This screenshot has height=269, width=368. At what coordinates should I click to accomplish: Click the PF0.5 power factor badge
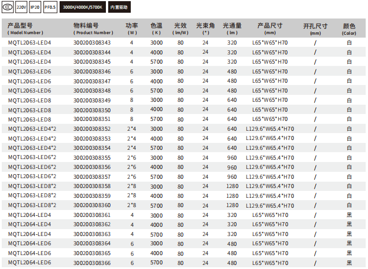coord(50,7)
